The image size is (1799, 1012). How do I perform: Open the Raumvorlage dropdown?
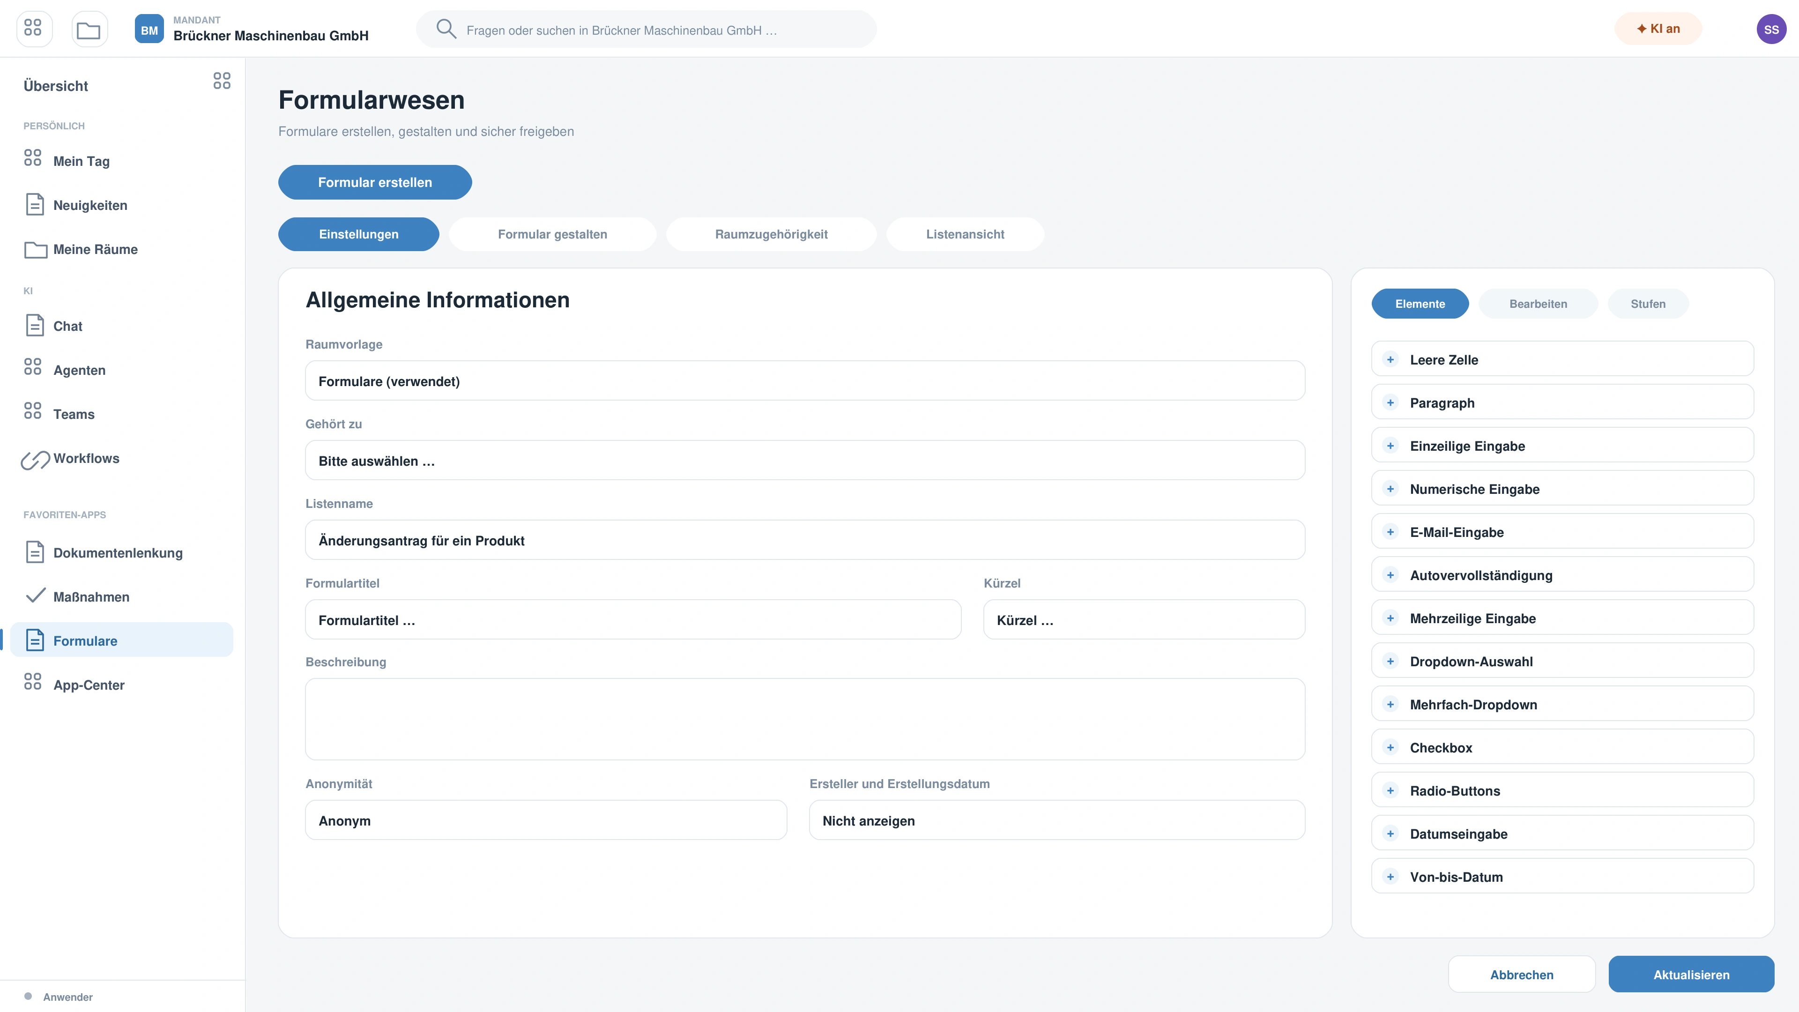(804, 380)
